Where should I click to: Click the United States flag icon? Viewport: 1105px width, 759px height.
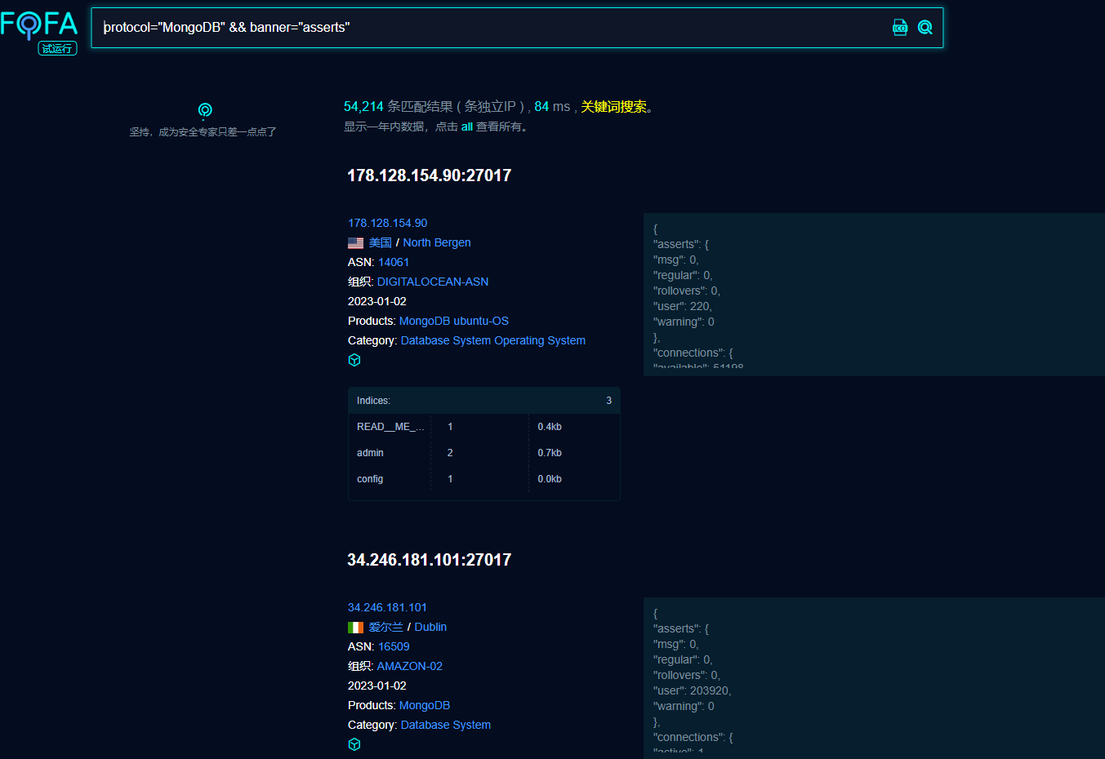click(355, 243)
